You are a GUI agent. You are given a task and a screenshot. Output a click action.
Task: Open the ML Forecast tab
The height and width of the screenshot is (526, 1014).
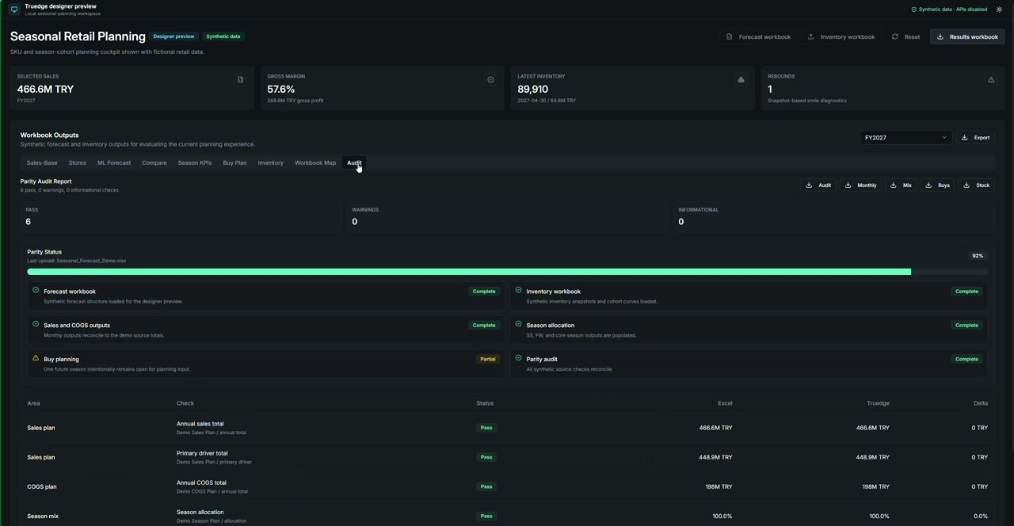[x=114, y=163]
